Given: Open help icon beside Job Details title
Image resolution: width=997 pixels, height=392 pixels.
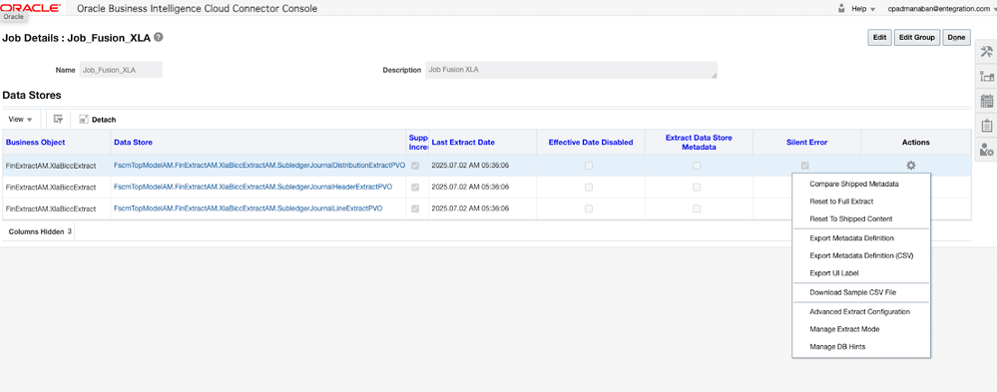Looking at the screenshot, I should point(159,37).
